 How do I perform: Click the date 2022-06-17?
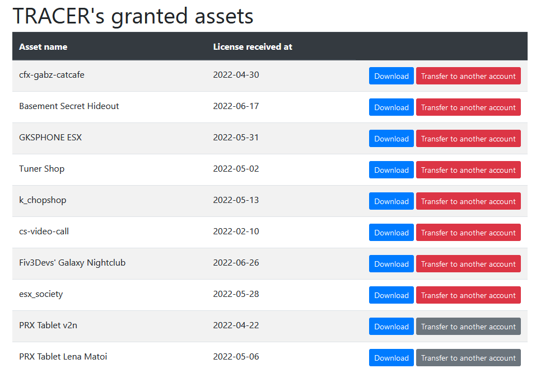click(236, 106)
